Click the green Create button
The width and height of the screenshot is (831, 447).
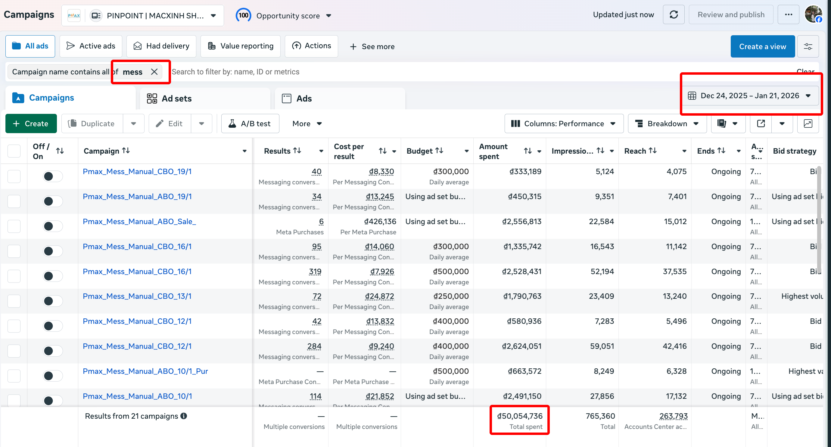31,123
